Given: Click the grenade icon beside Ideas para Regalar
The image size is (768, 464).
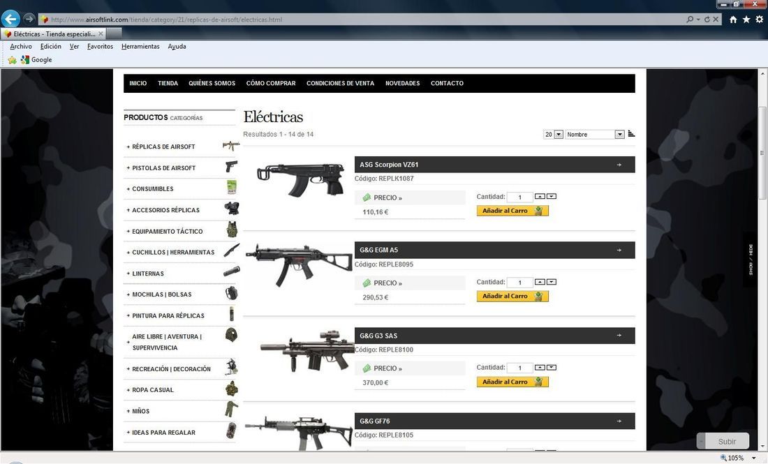Looking at the screenshot, I should click(232, 431).
